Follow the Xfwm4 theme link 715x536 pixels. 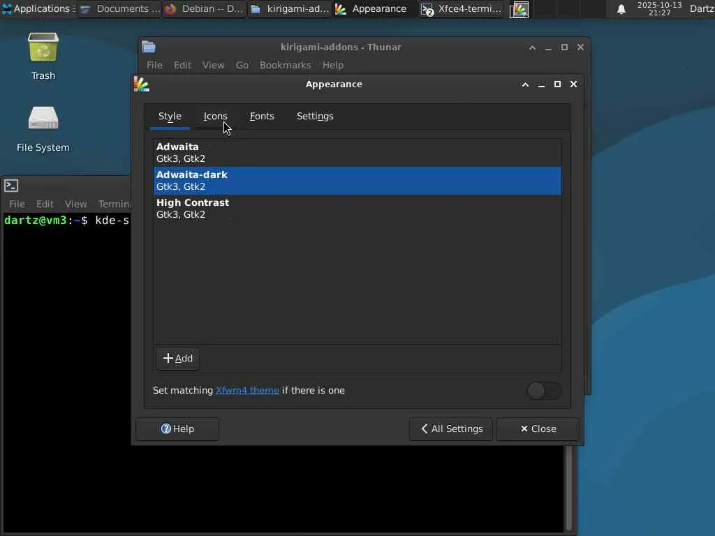(x=247, y=391)
